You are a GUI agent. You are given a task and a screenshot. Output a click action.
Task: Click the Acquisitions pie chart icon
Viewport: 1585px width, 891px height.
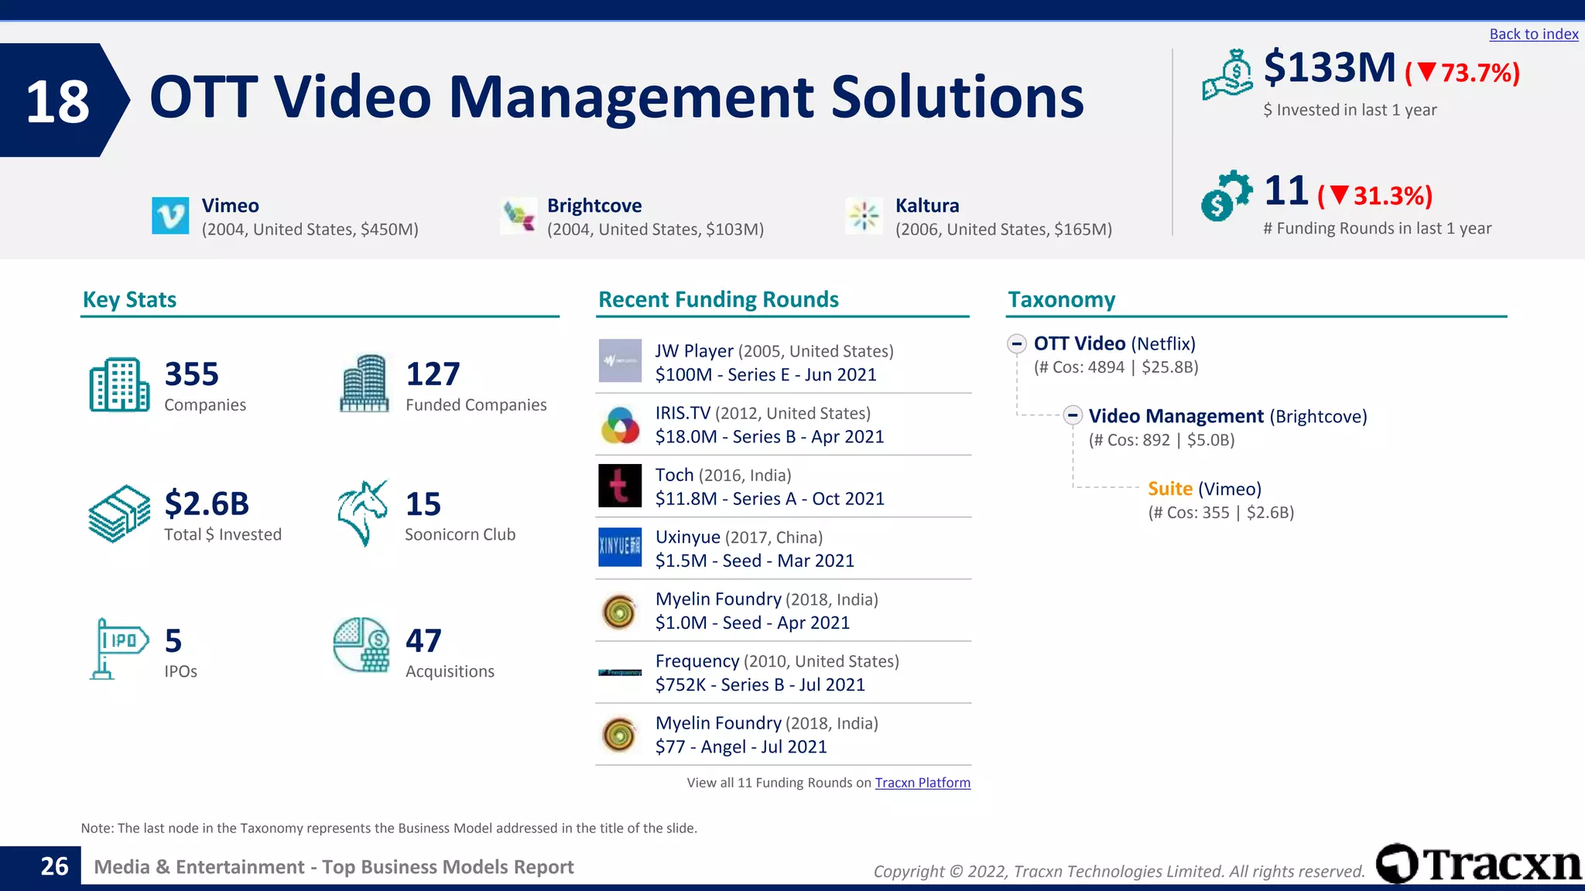(361, 644)
